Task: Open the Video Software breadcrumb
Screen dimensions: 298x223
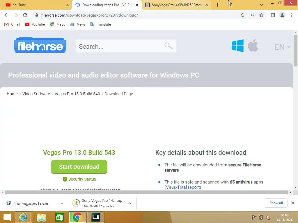Action: (36, 94)
